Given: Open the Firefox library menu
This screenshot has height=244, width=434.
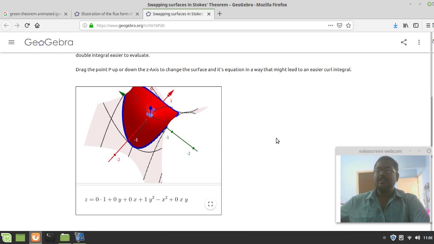Looking at the screenshot, I should click(x=406, y=25).
